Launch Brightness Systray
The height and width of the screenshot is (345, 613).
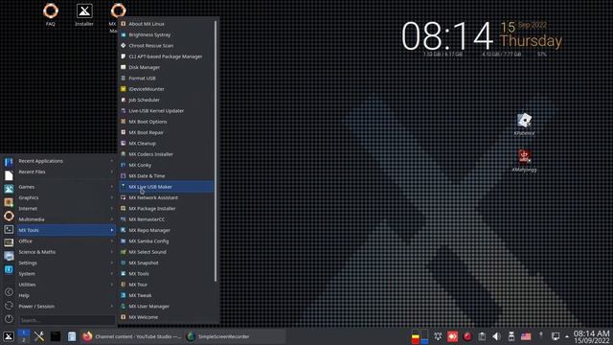coord(167,34)
